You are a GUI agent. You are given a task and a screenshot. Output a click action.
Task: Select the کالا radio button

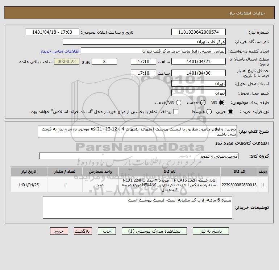[222, 103]
